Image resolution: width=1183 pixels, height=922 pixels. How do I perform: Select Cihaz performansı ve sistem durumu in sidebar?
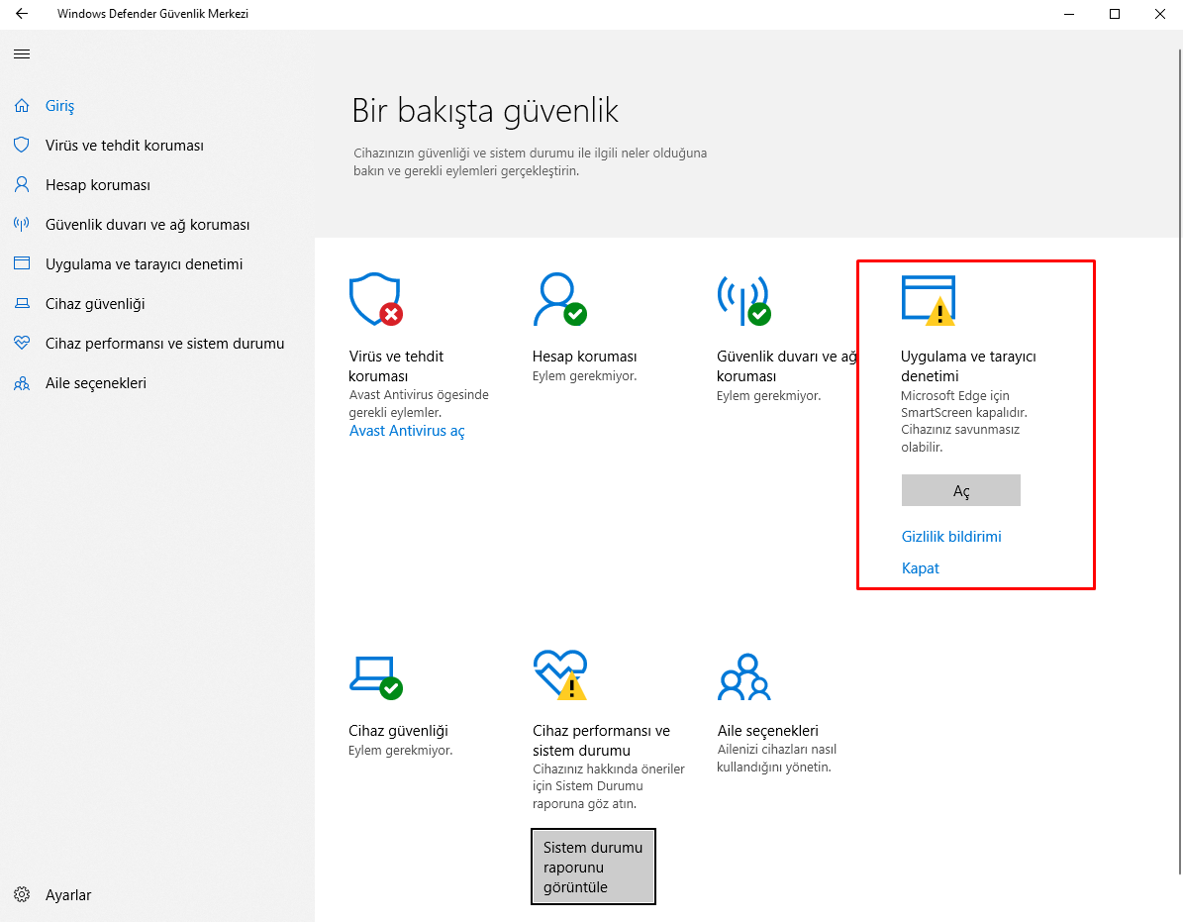click(x=164, y=344)
